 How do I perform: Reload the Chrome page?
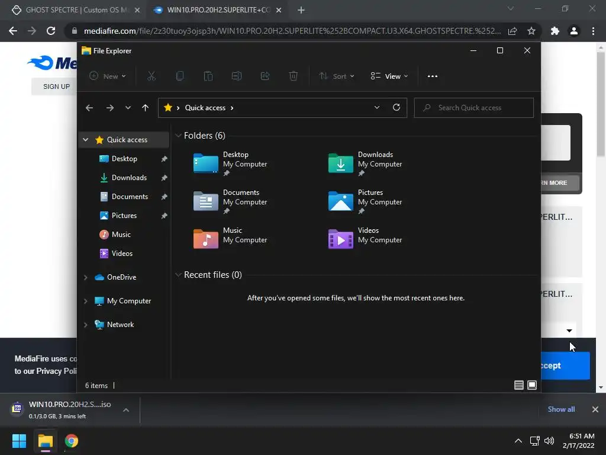coord(51,31)
